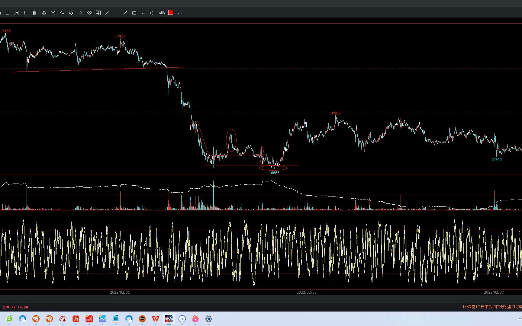The image size is (522, 326).
Task: Switch chart to weekly (周) period
Action: [17, 13]
